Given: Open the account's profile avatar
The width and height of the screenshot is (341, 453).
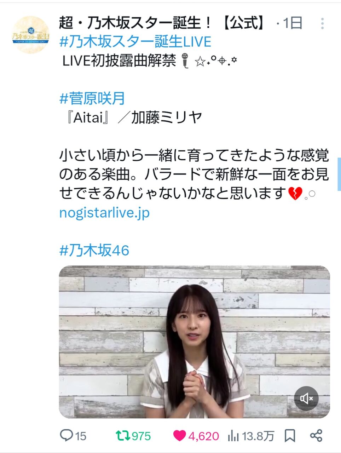Looking at the screenshot, I should (30, 35).
